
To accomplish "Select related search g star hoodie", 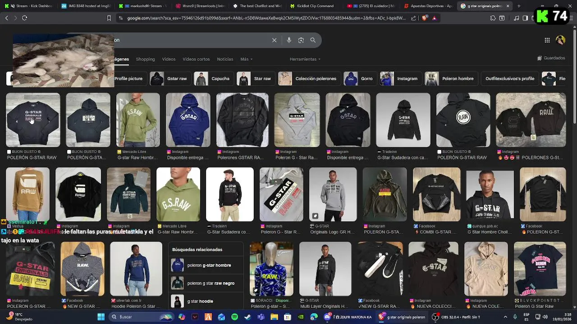I will tap(206, 301).
